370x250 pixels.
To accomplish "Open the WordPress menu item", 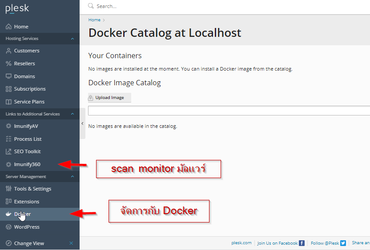I will point(40,227).
